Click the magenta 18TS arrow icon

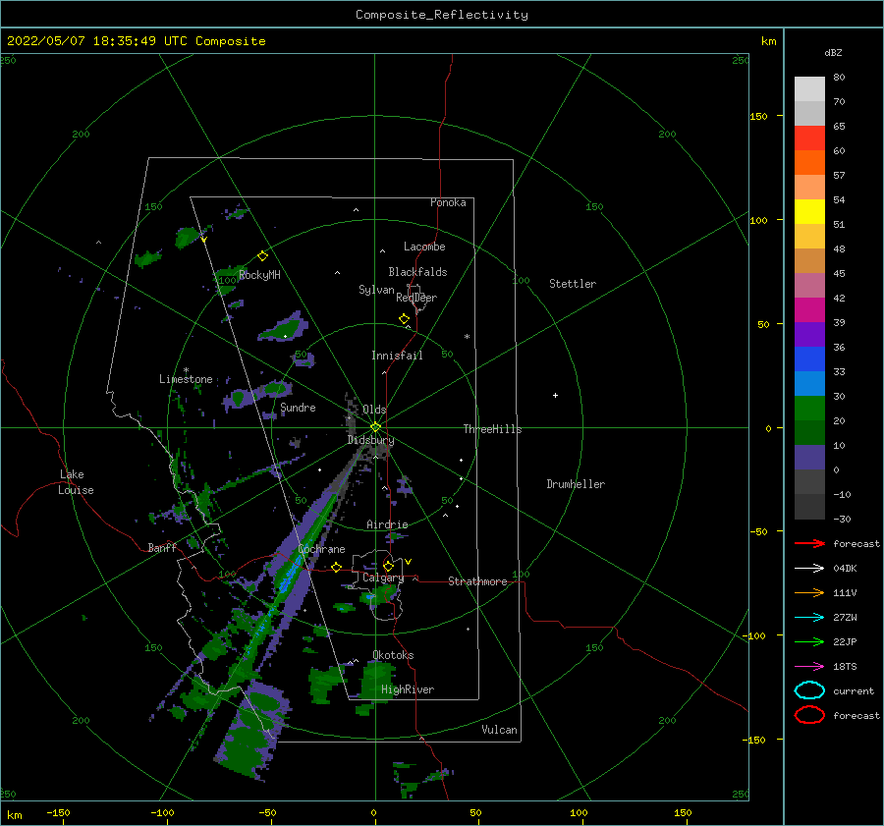point(809,667)
